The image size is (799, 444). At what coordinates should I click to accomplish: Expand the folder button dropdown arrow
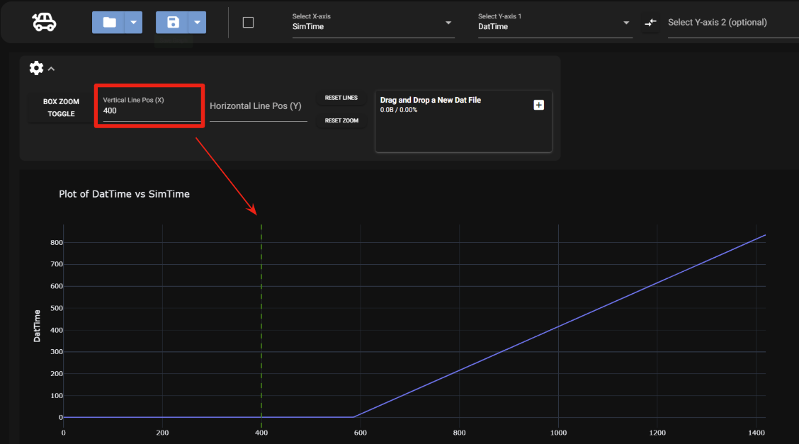point(133,23)
